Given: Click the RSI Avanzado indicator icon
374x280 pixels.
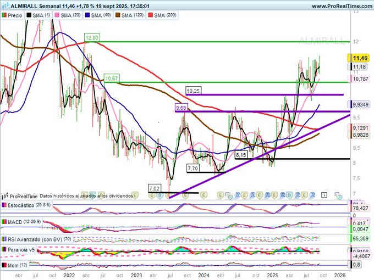Looking at the screenshot, I should pos(4,239).
